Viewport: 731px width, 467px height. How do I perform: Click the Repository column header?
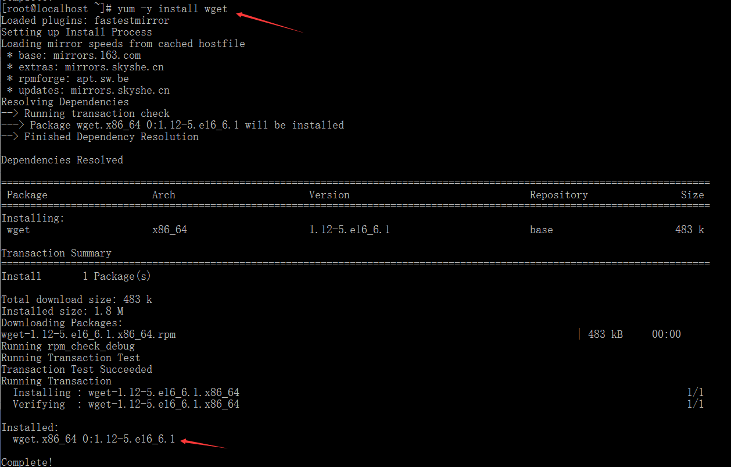(x=558, y=195)
